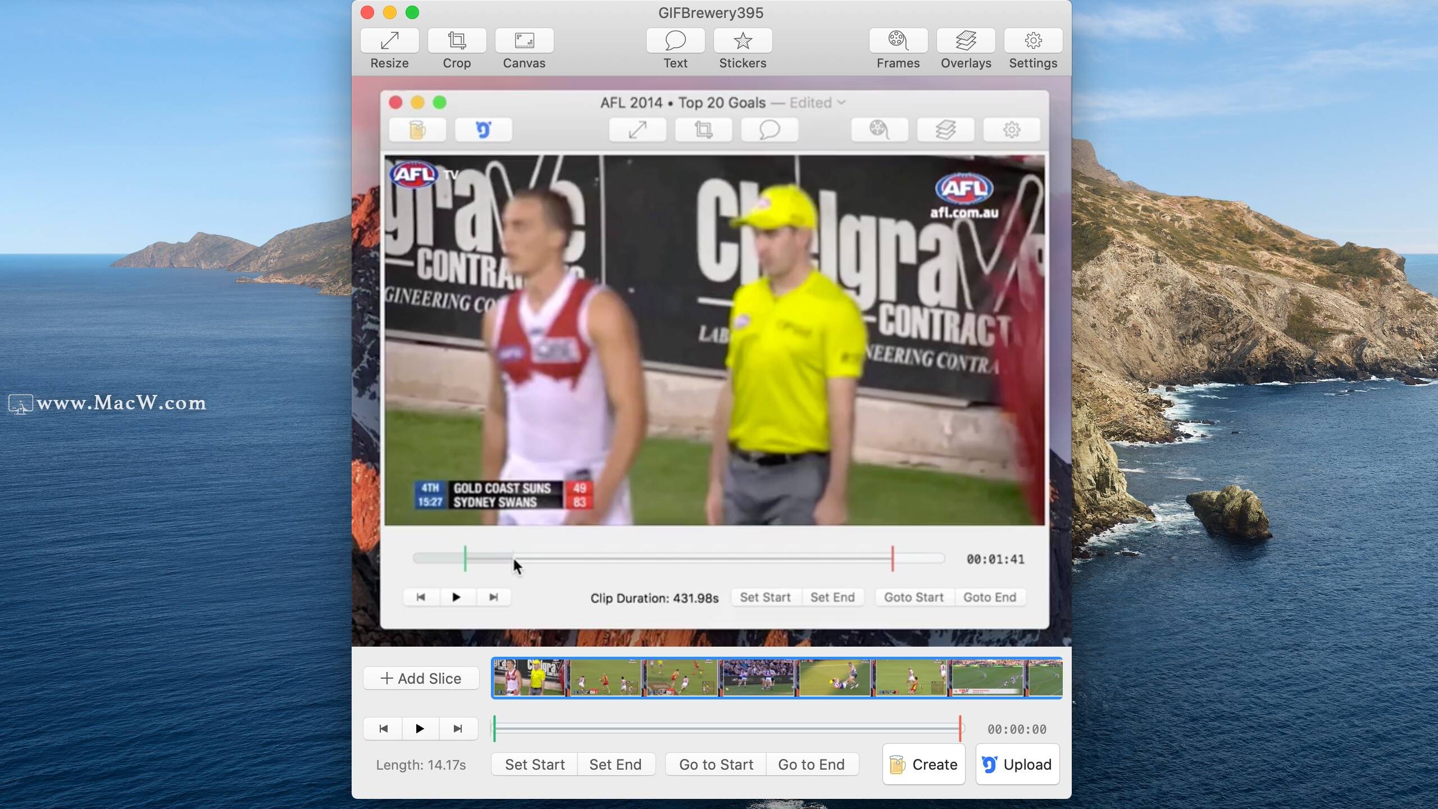Close the GIFBrewery395 window with the red button

(x=367, y=12)
